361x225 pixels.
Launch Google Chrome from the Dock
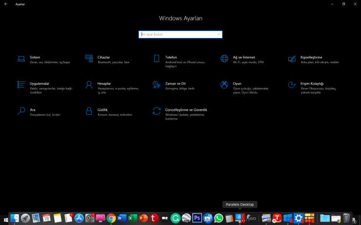(111, 218)
